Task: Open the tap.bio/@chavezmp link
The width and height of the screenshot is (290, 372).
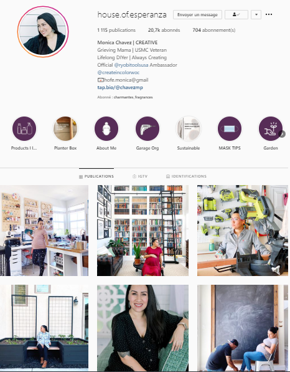Action: [120, 87]
